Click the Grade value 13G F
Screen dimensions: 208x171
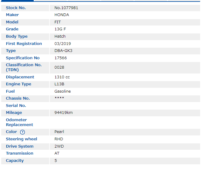coord(60,29)
